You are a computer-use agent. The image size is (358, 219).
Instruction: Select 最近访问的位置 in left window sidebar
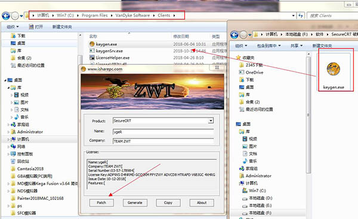click(27, 65)
